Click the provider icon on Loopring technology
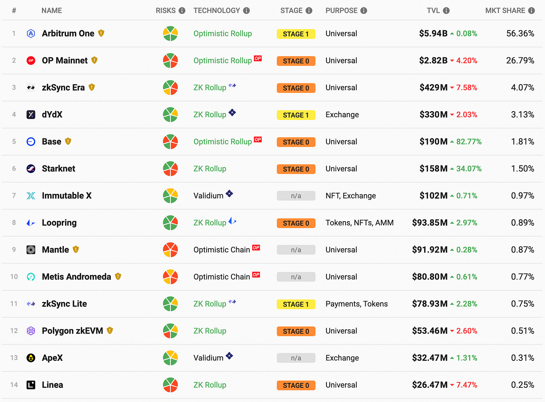The height and width of the screenshot is (402, 545). pyautogui.click(x=232, y=221)
